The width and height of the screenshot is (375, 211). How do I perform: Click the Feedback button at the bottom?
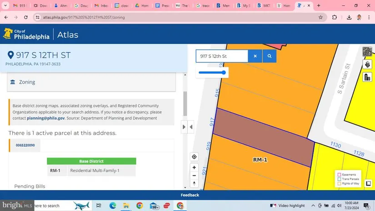(190, 195)
